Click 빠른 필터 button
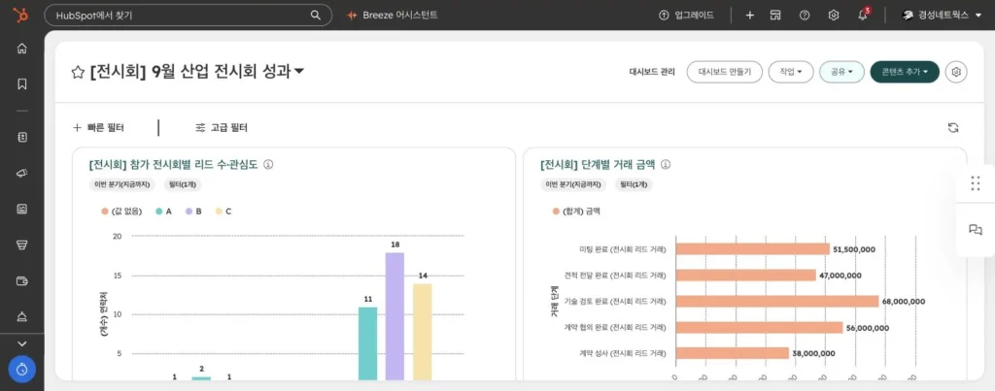This screenshot has width=995, height=391. pyautogui.click(x=98, y=128)
